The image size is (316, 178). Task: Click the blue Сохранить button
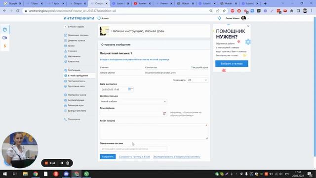point(108,157)
